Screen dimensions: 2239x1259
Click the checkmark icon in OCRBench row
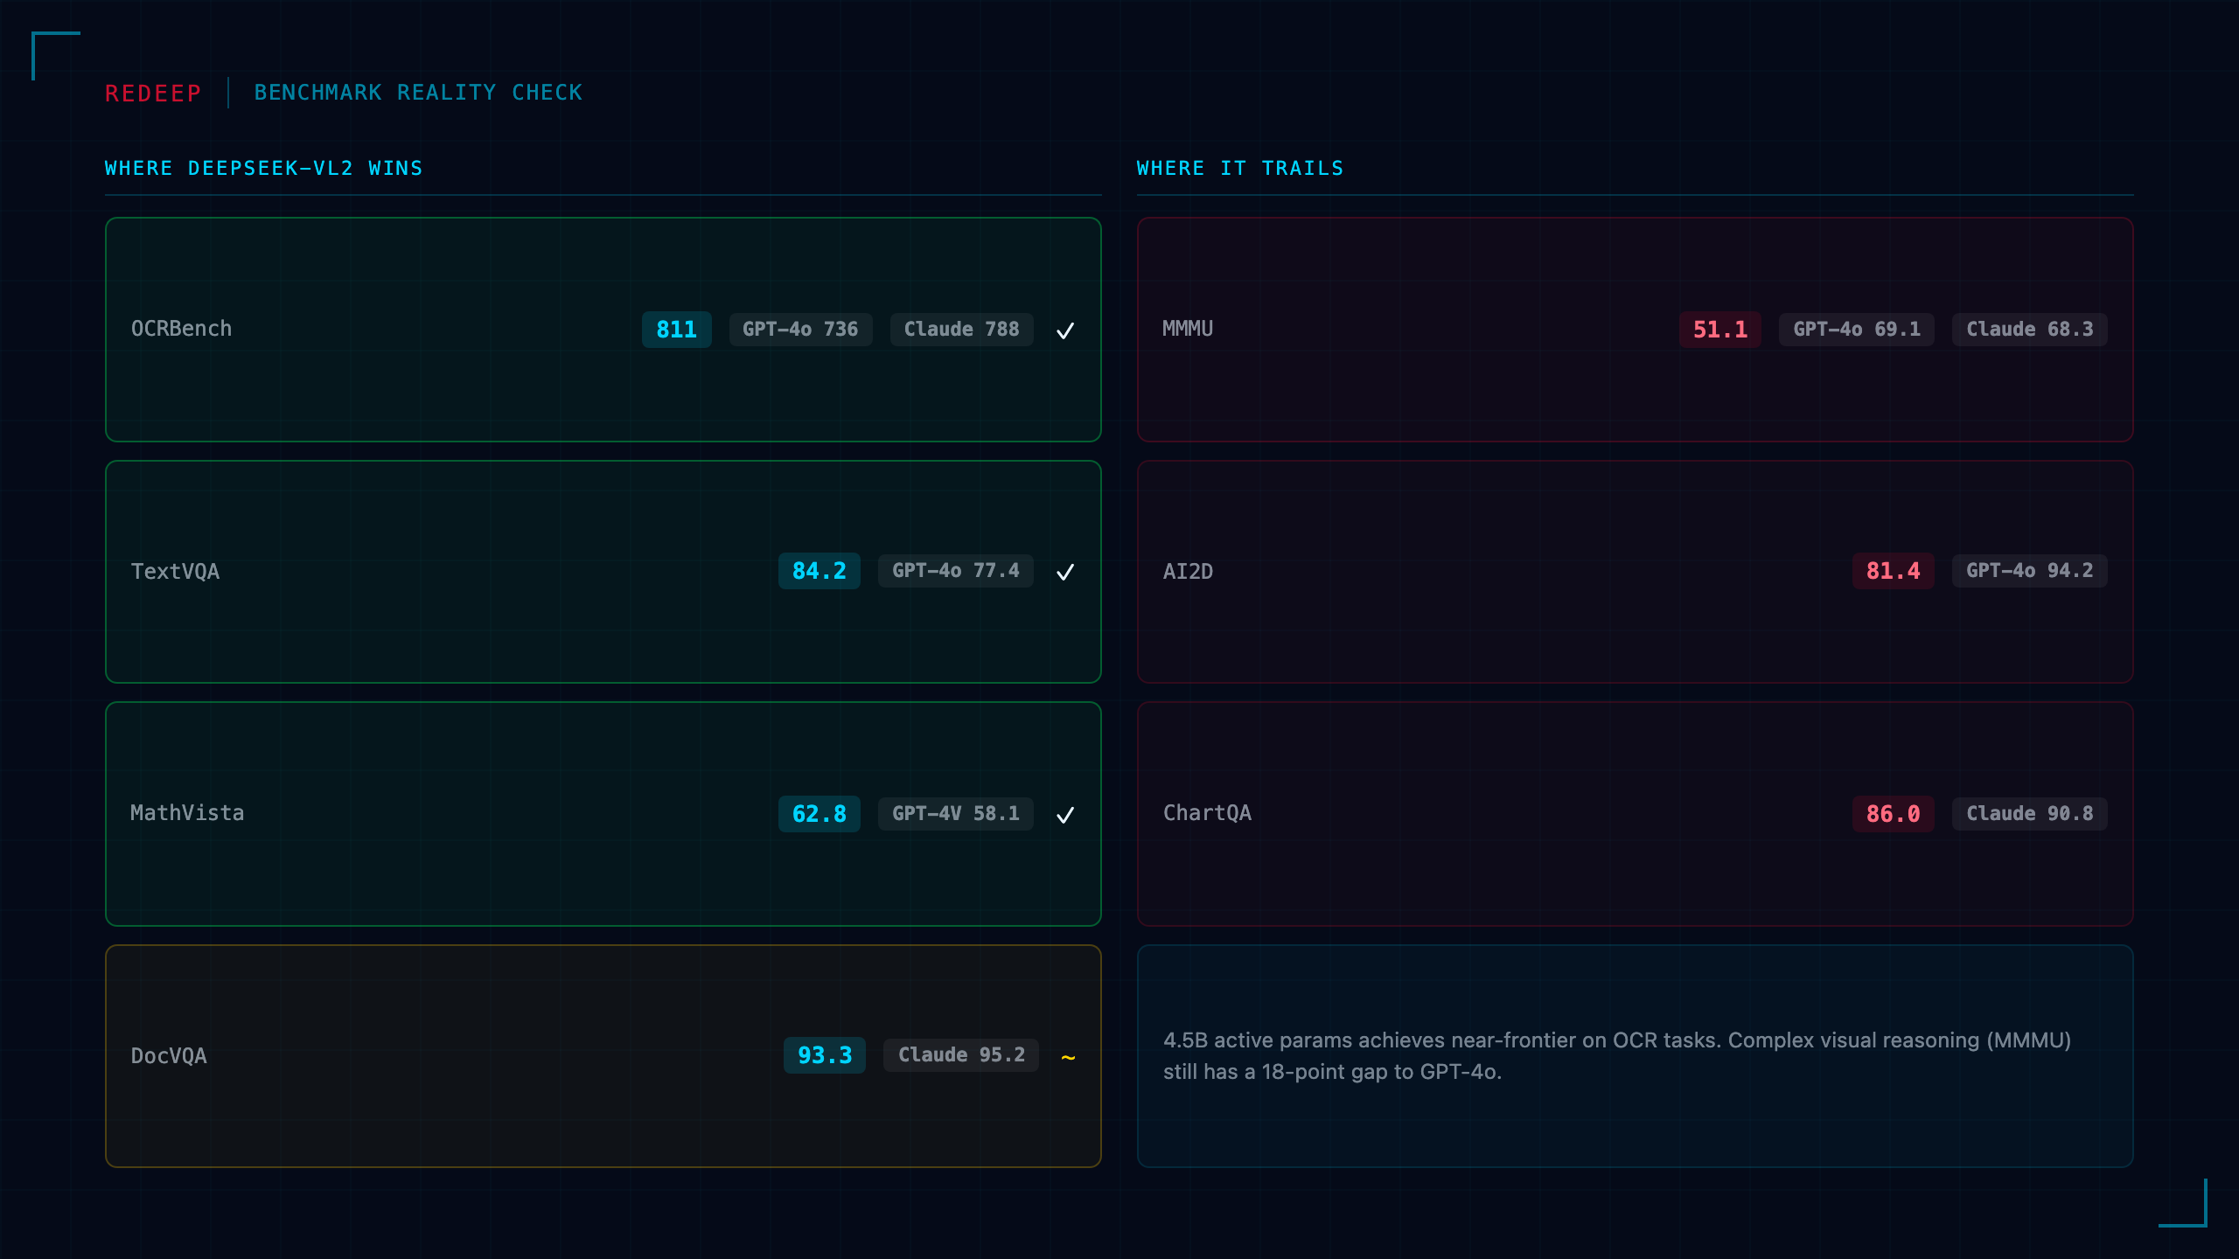point(1064,330)
